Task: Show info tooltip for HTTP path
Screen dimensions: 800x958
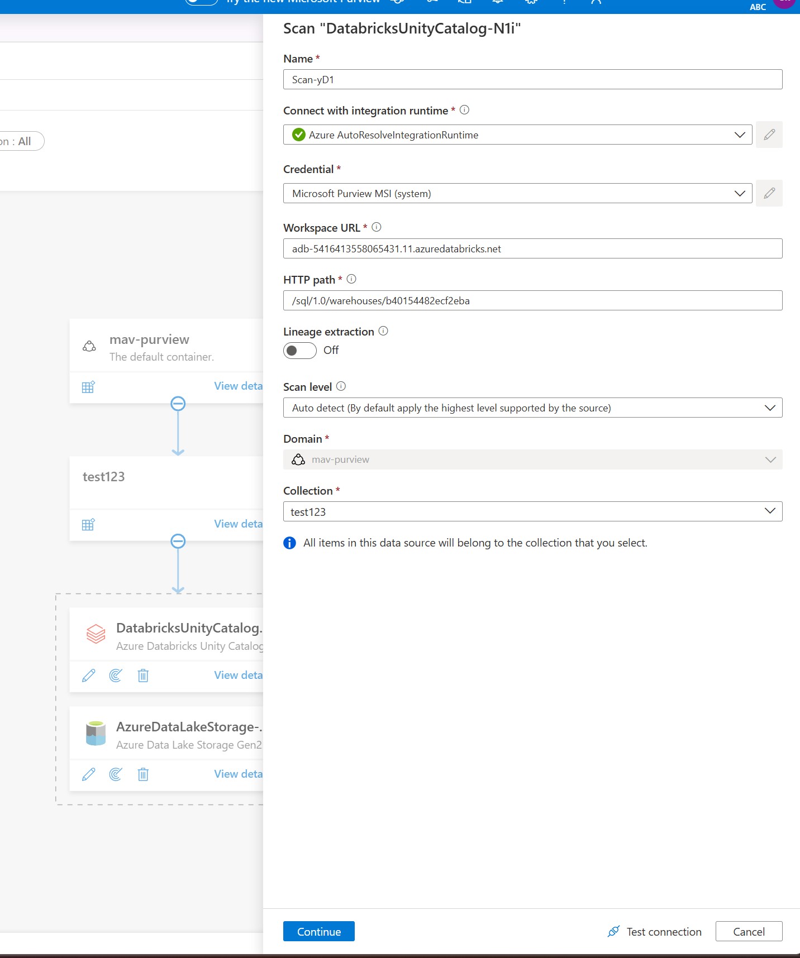Action: (351, 279)
